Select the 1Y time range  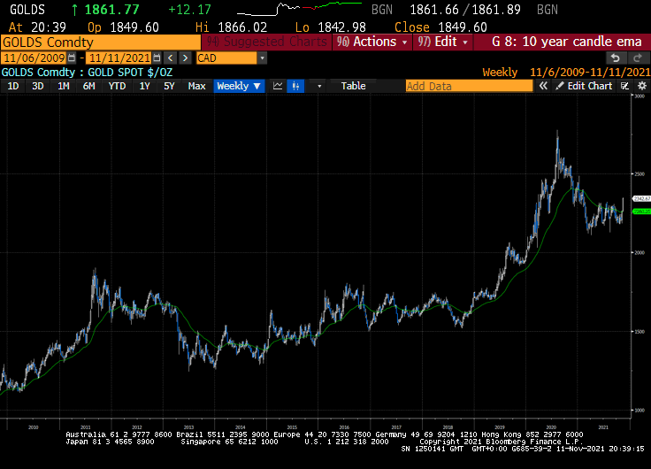click(x=144, y=86)
